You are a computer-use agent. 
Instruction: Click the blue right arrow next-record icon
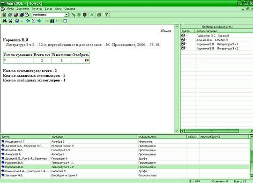click(39, 21)
